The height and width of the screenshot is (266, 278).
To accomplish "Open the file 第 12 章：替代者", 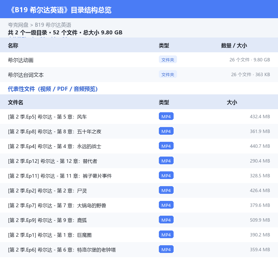I will (139, 161).
